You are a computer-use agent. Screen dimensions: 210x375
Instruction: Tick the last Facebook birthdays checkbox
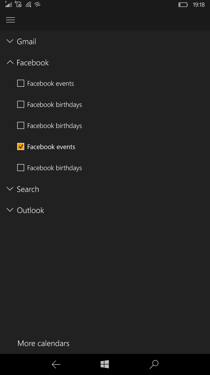(21, 168)
